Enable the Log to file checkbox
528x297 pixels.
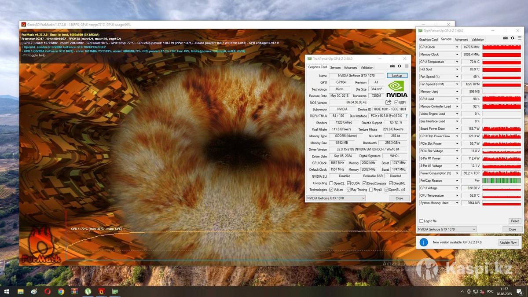421,221
